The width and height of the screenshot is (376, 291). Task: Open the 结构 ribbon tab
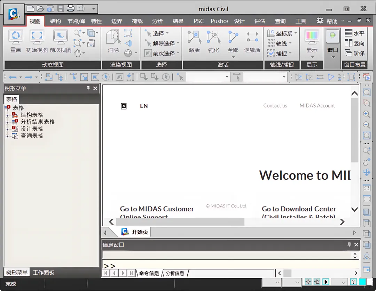pyautogui.click(x=55, y=21)
